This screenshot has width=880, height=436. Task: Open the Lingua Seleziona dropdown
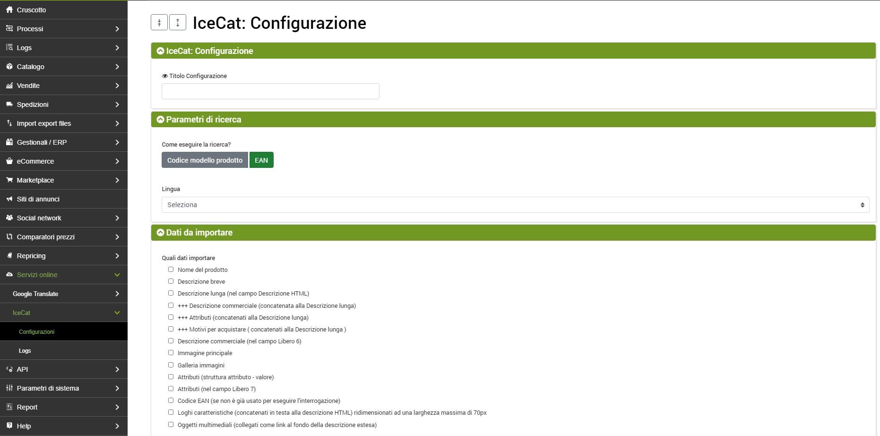(x=515, y=205)
